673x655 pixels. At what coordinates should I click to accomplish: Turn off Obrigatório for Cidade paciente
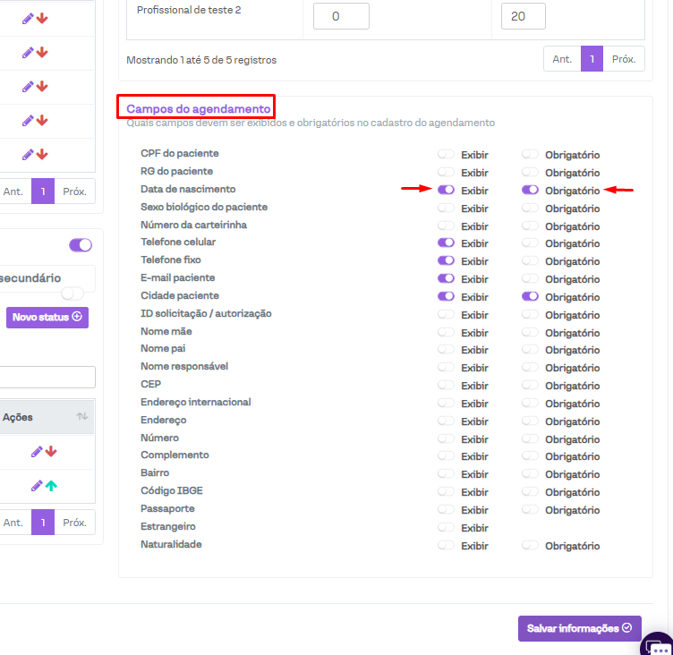click(x=530, y=296)
